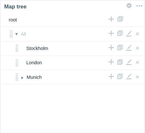Open the Map tree widget settings gear
This screenshot has width=145, height=133.
[x=129, y=6]
